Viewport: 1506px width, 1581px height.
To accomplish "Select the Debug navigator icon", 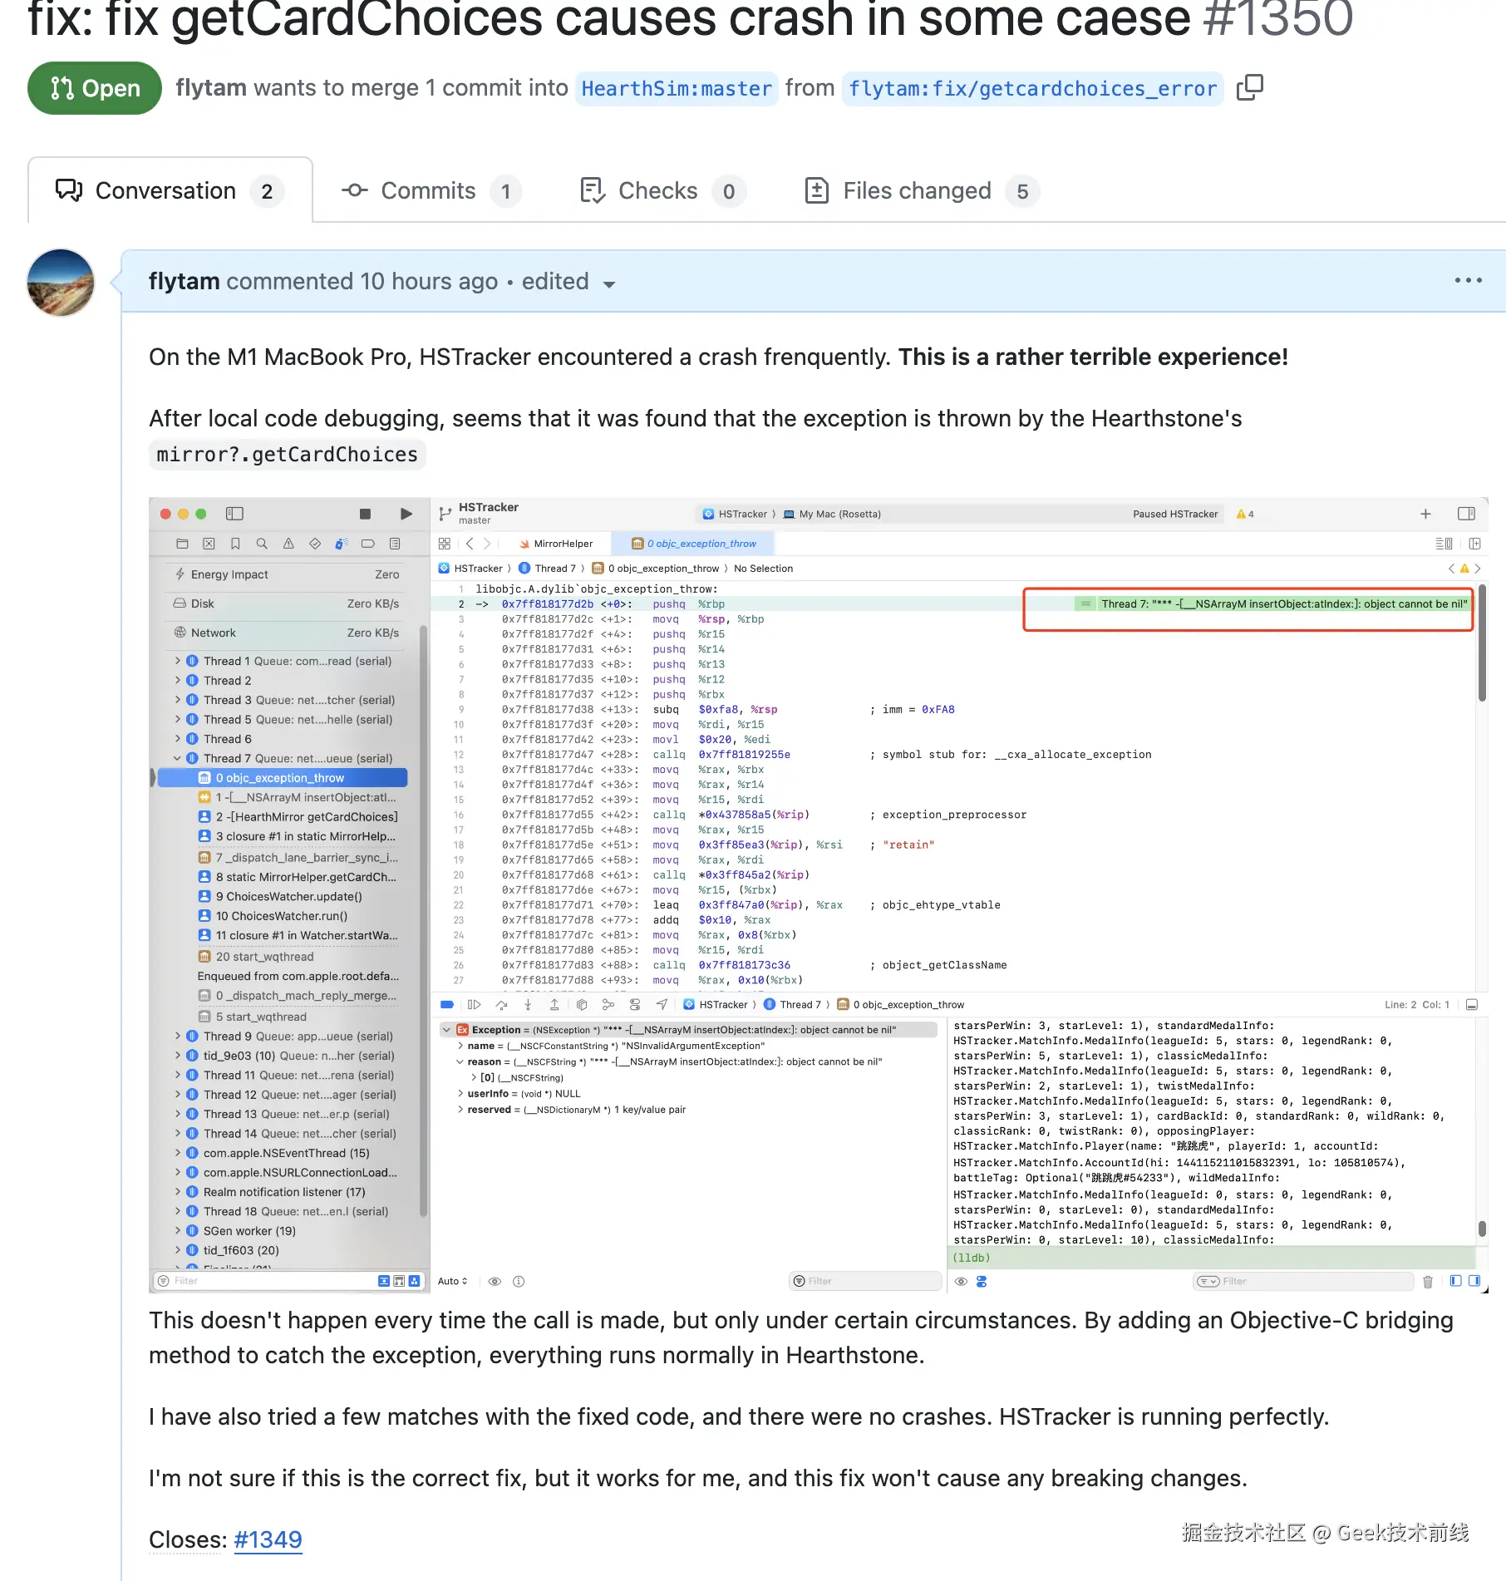I will (x=342, y=544).
